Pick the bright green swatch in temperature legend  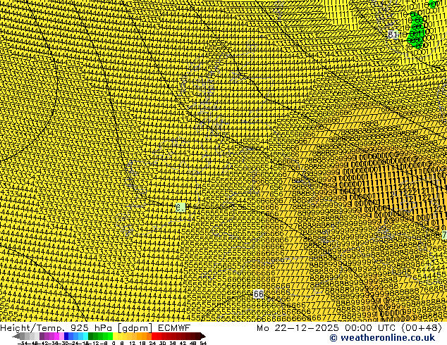pyautogui.click(x=110, y=336)
